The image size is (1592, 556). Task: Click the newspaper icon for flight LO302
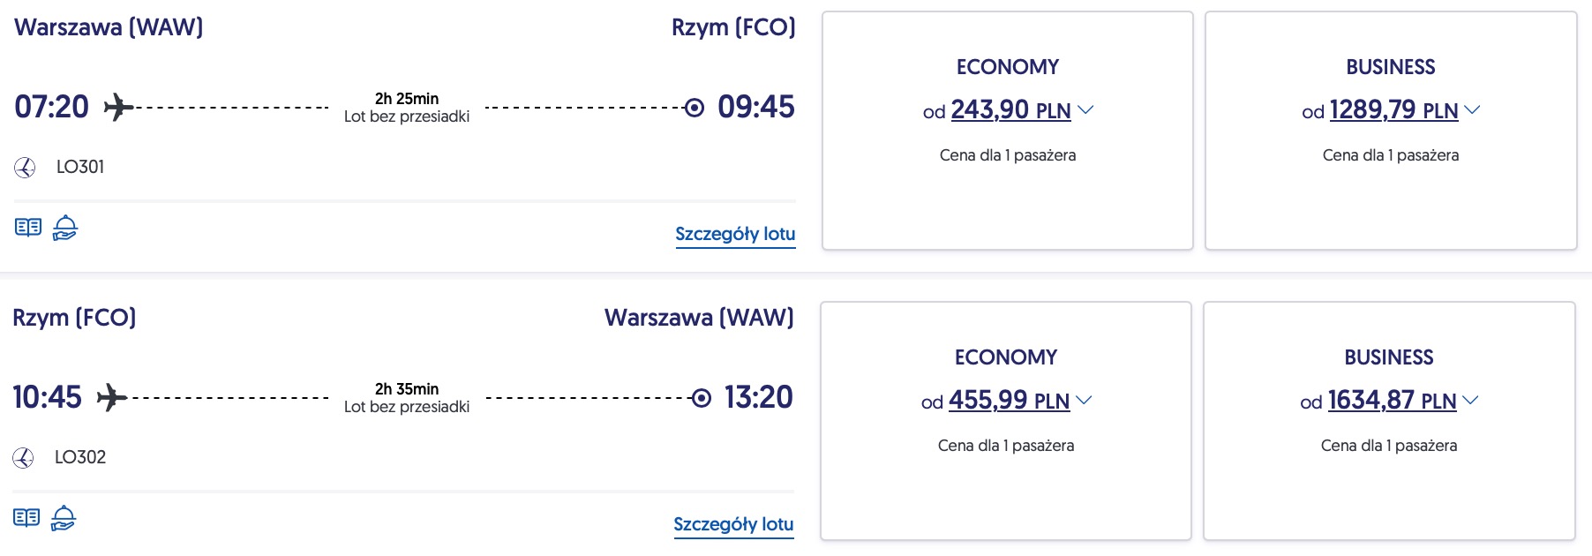point(26,518)
